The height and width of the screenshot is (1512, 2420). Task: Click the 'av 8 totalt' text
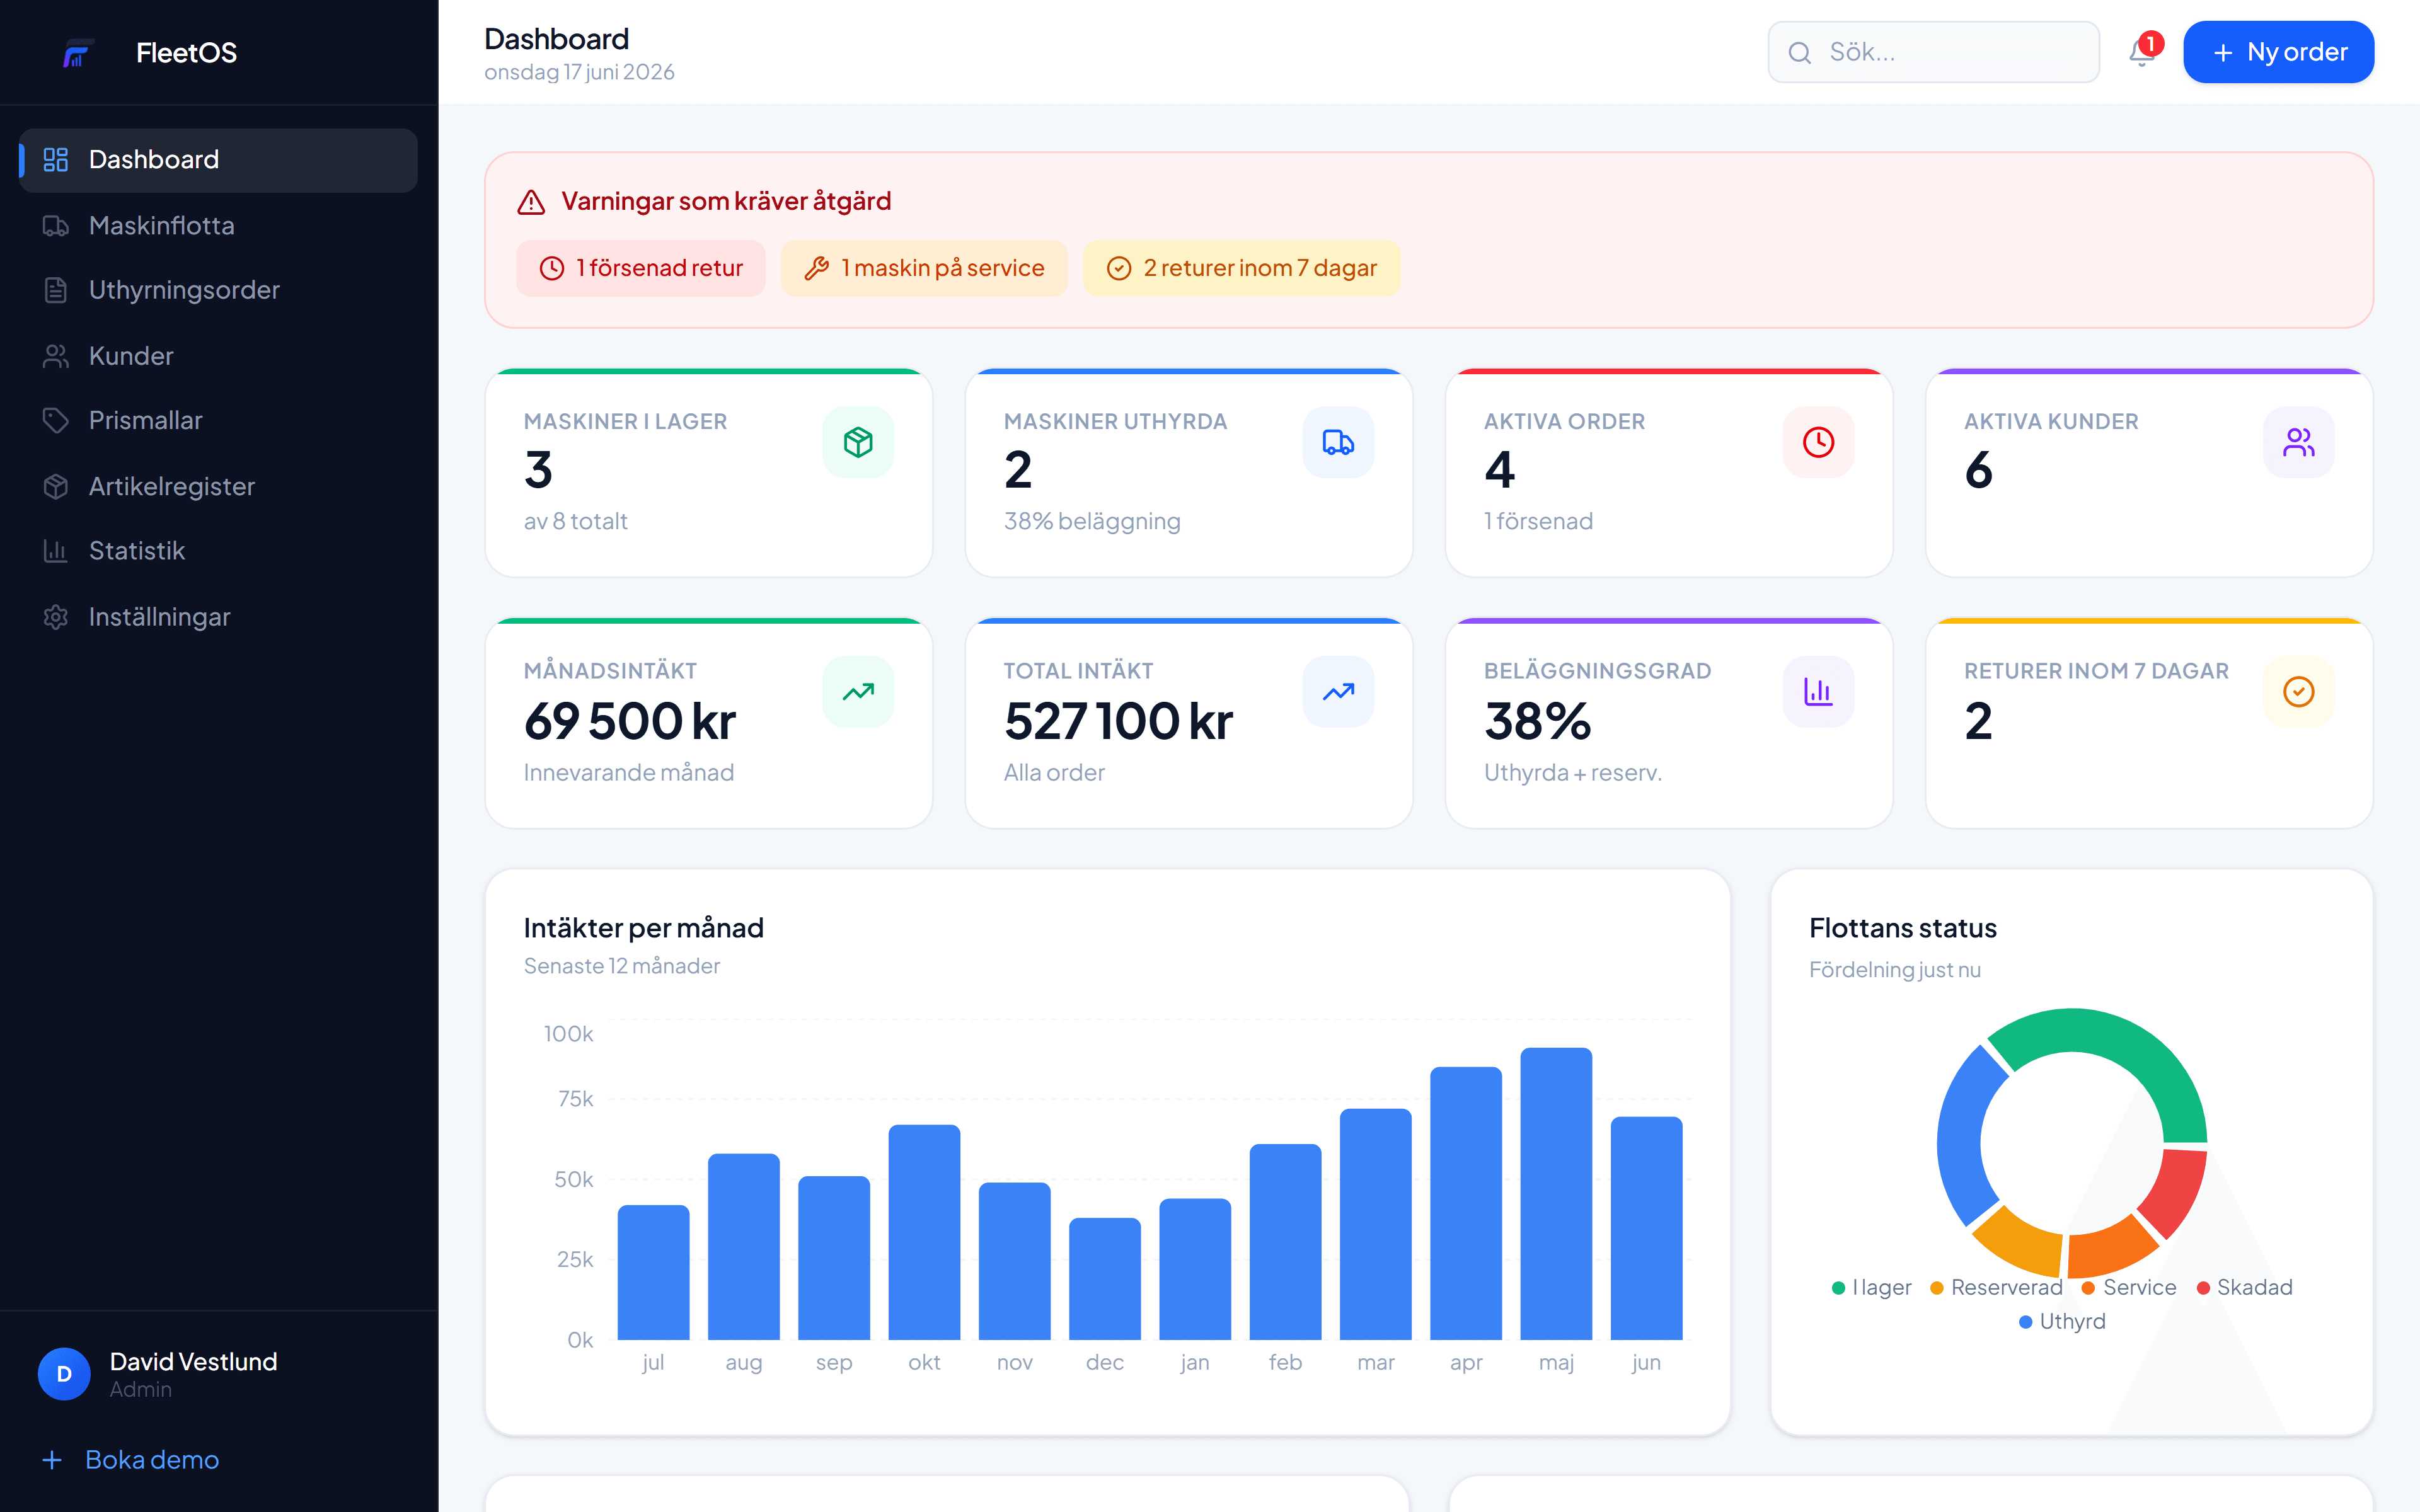point(576,522)
